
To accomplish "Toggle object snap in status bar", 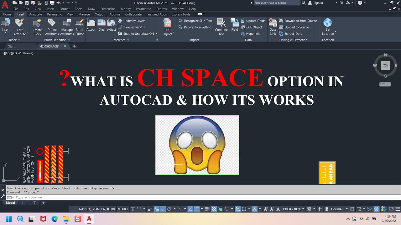I will coord(197,209).
